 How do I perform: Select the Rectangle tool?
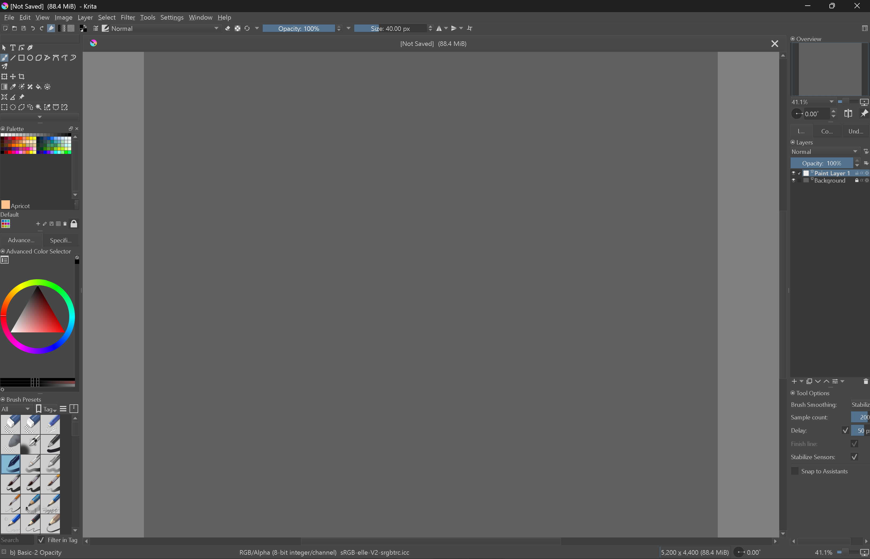pos(21,58)
